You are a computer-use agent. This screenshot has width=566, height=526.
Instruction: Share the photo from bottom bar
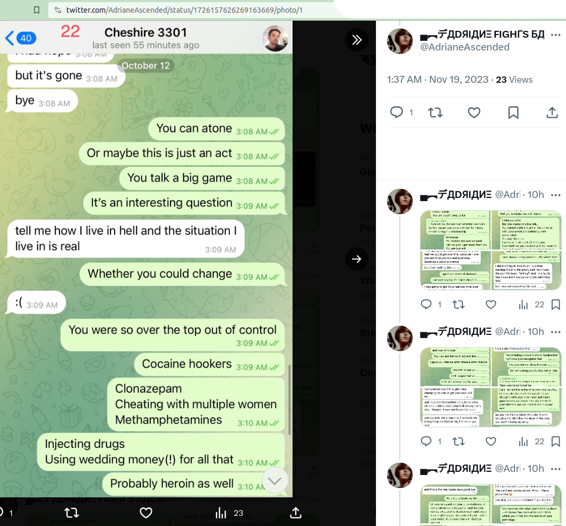click(x=296, y=513)
